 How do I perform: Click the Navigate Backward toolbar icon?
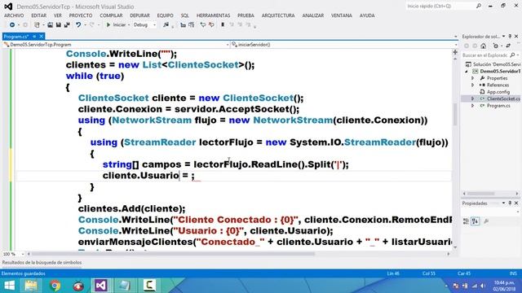(12, 25)
